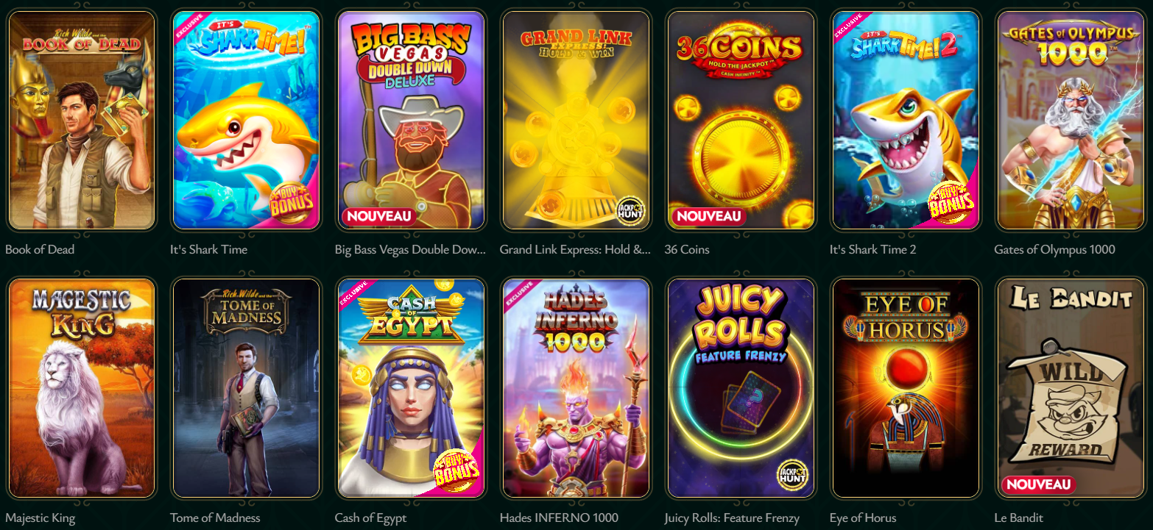
Task: Open the Tome of Madness game tile
Action: point(247,388)
